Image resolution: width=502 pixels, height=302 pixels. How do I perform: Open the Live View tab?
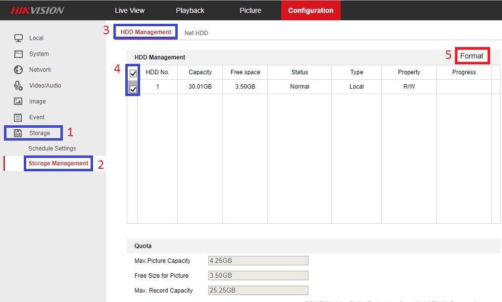(x=130, y=10)
